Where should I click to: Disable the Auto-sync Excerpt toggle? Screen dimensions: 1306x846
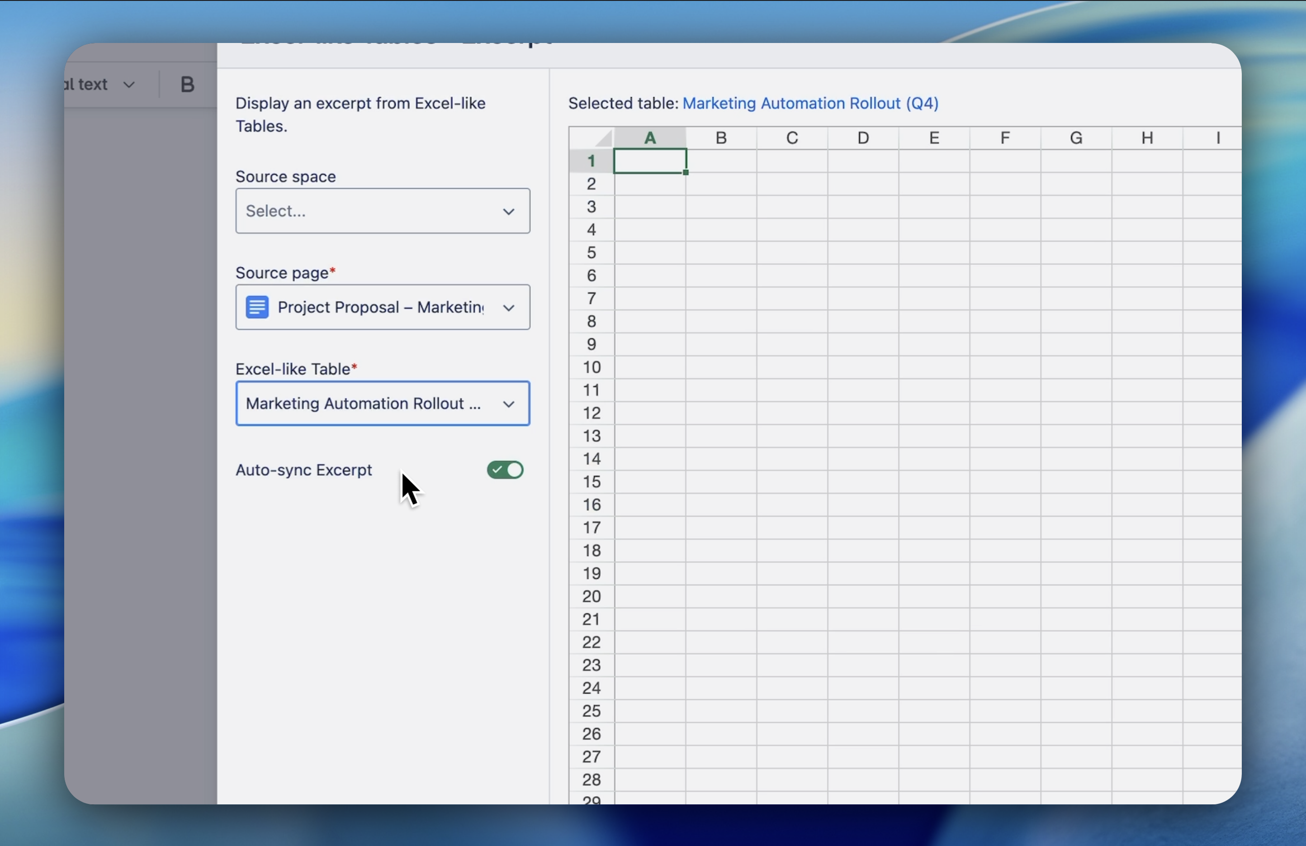point(505,470)
